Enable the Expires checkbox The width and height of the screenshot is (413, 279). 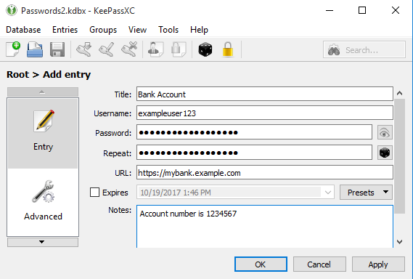pyautogui.click(x=95, y=193)
